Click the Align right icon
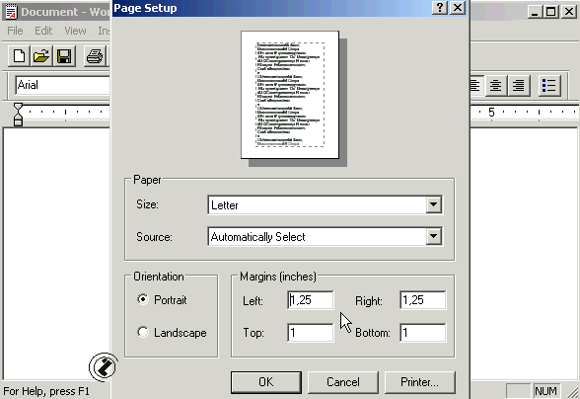 (x=518, y=86)
